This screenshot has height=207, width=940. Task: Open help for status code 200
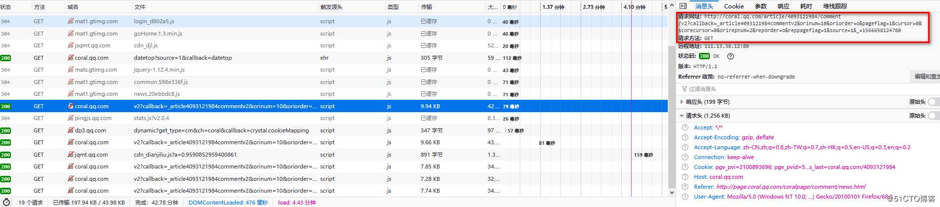[x=730, y=56]
